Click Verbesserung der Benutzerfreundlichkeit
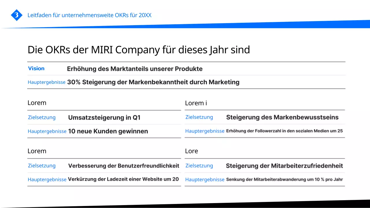The image size is (370, 208). pos(124,166)
